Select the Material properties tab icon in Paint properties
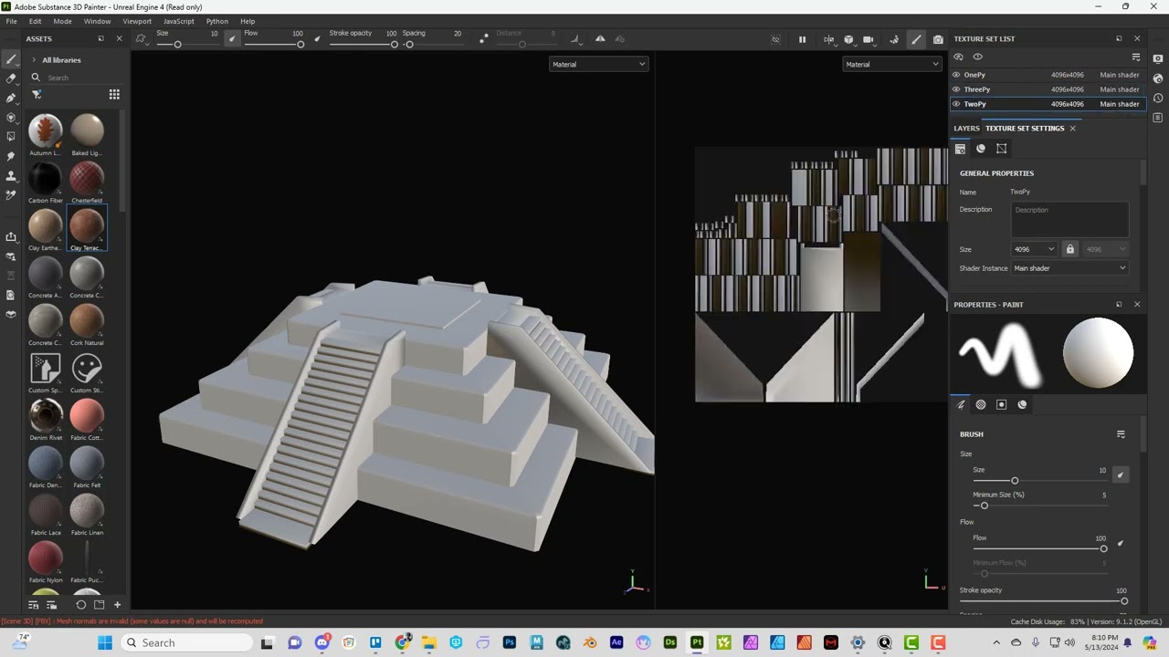 (x=1022, y=404)
